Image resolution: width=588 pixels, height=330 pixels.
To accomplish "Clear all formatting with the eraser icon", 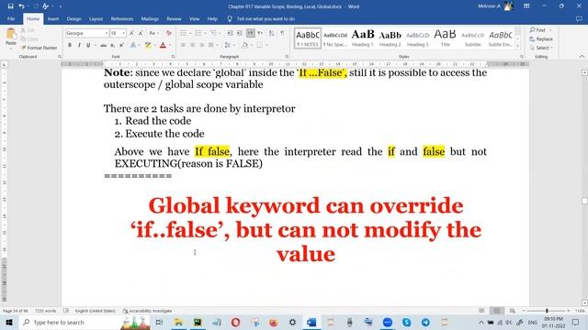I will point(169,33).
